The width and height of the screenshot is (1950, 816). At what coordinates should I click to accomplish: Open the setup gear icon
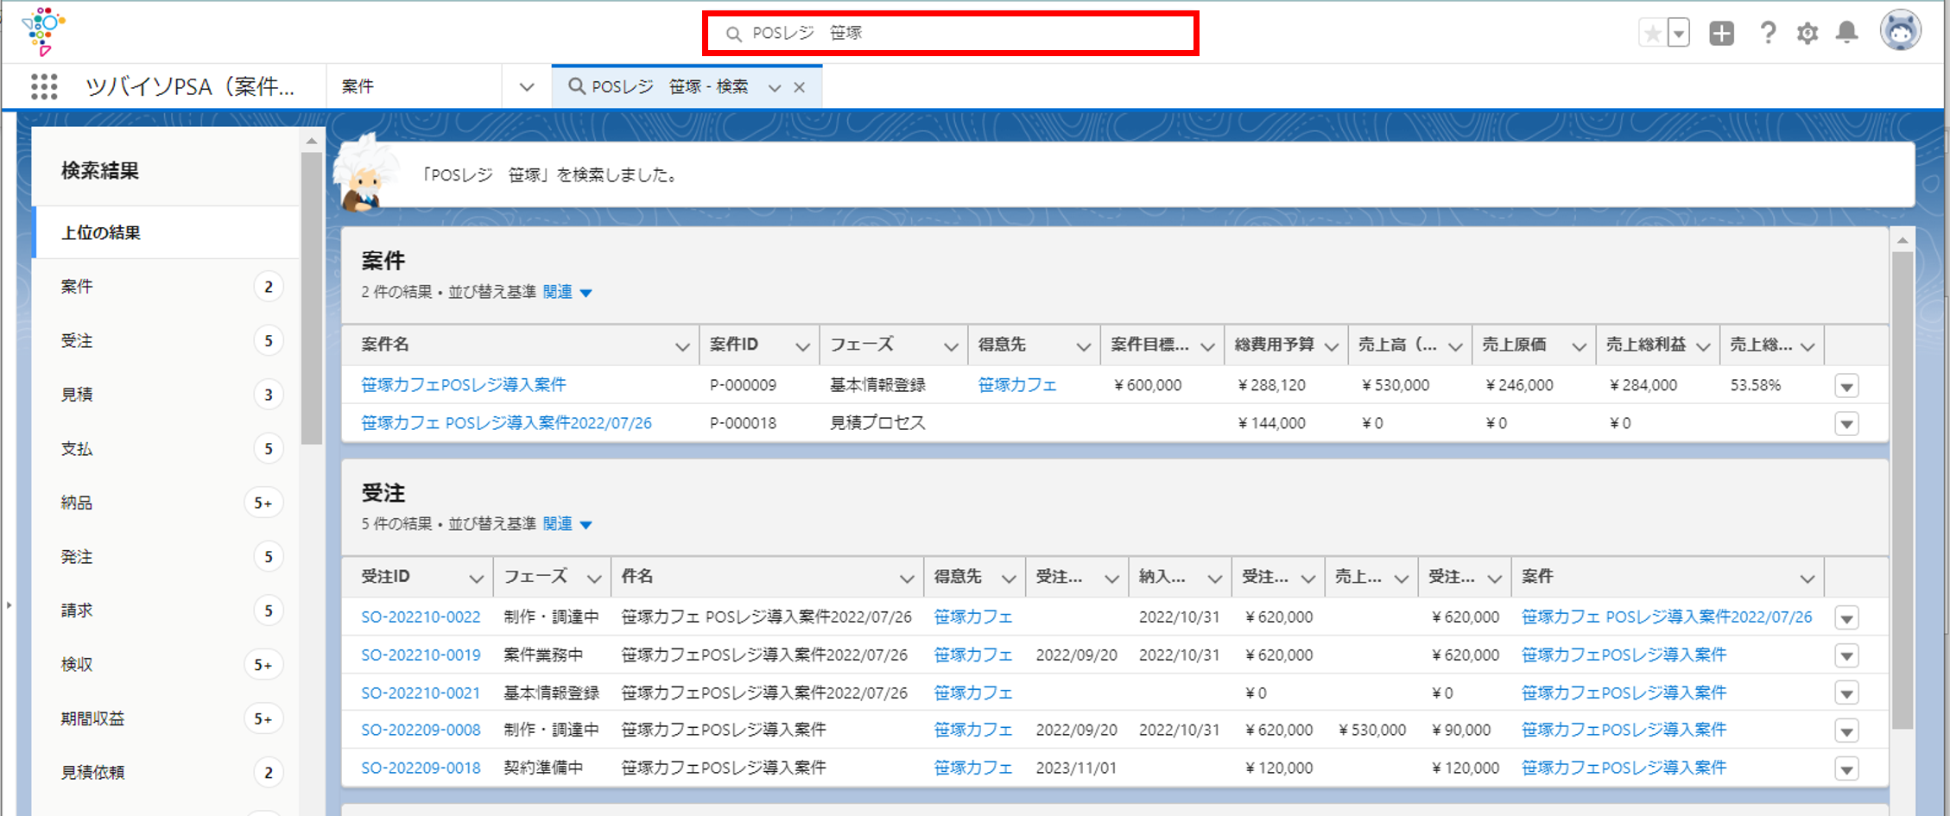click(1807, 34)
